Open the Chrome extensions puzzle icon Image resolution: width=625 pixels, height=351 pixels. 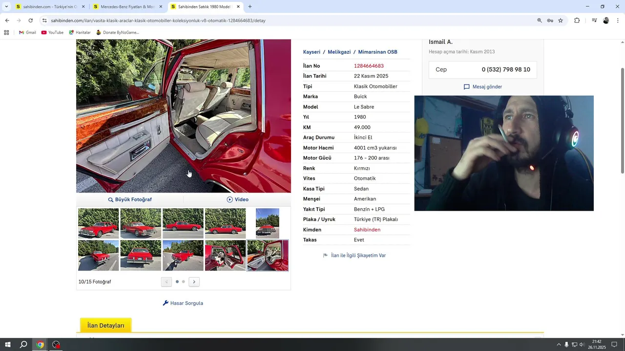click(577, 20)
